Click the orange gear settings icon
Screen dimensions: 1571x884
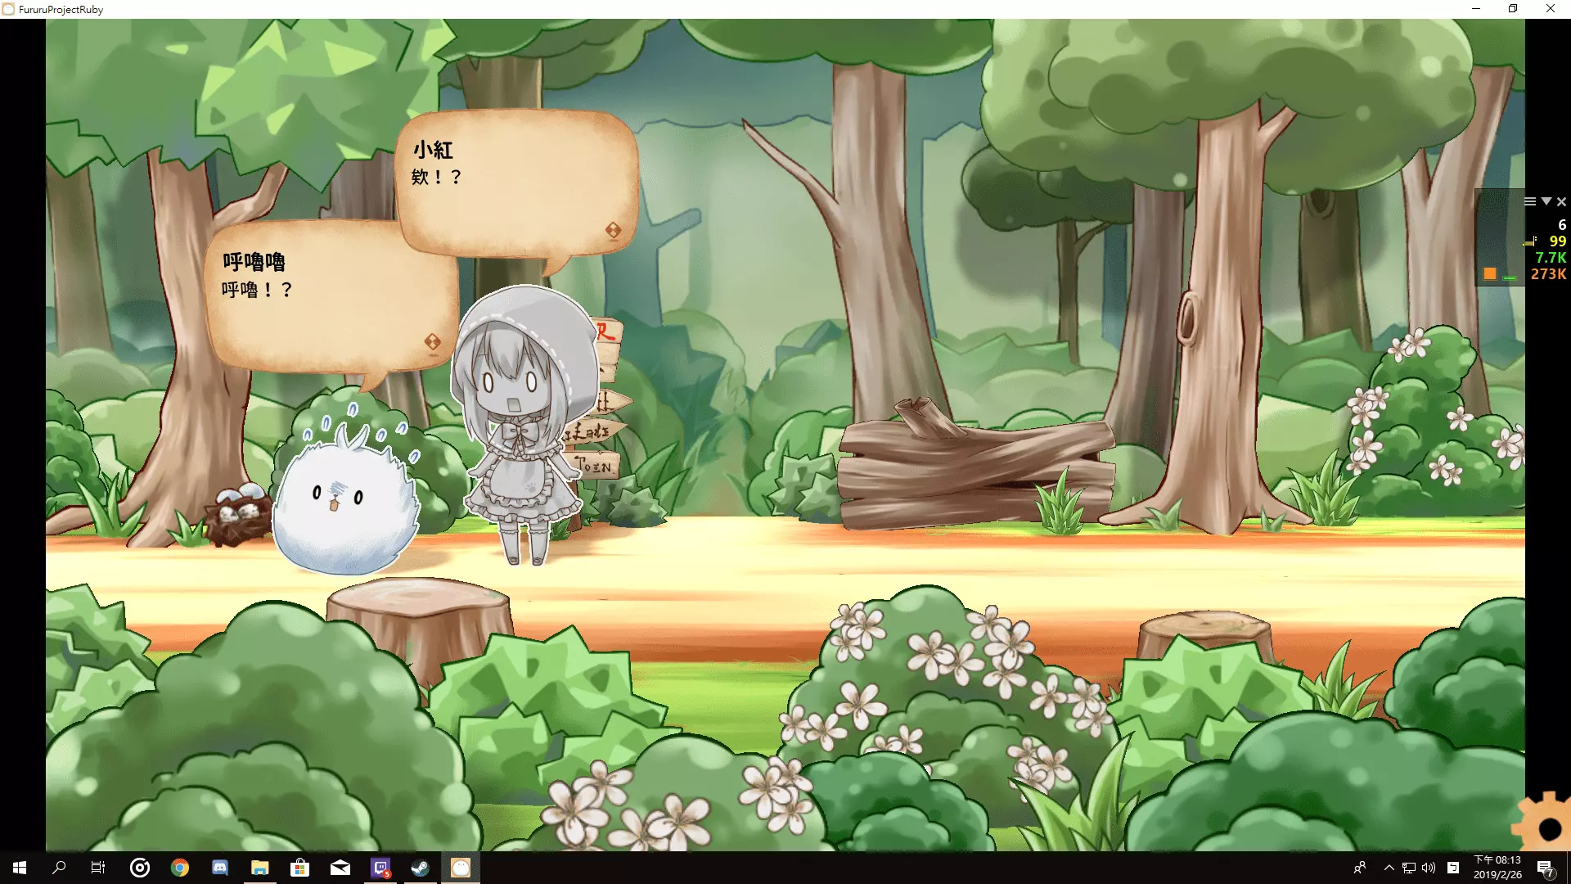(1545, 825)
